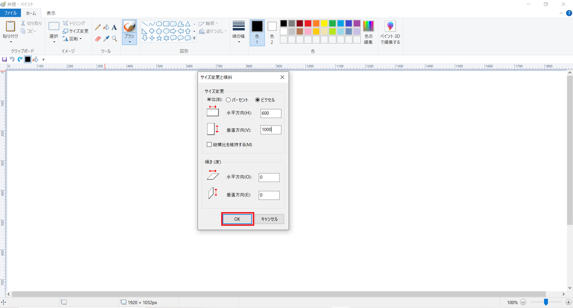This screenshot has height=308, width=573.
Task: Open the Select (選択) dropdown arrow
Action: coord(54,42)
